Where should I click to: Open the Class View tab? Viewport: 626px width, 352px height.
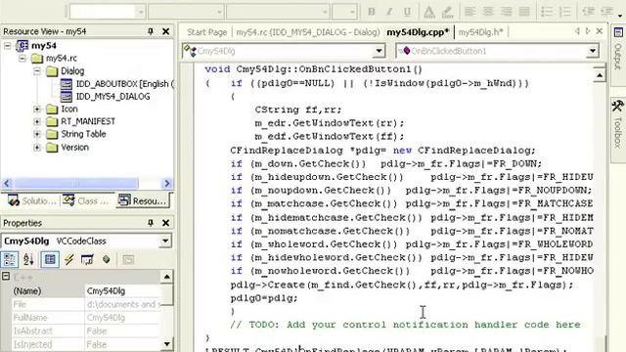coord(86,200)
